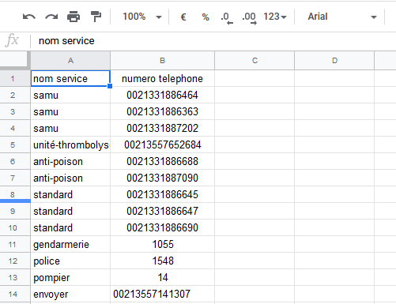Select cell 'numero telephone'
396x304 pixels.
(162, 78)
